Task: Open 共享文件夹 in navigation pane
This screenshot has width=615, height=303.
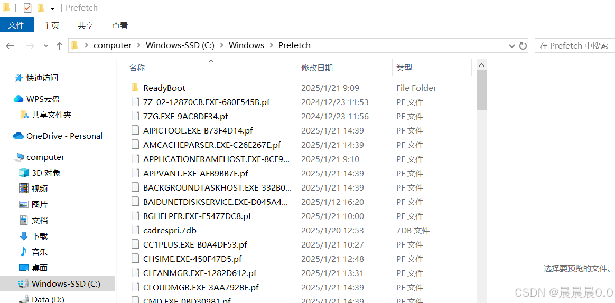Action: tap(51, 115)
